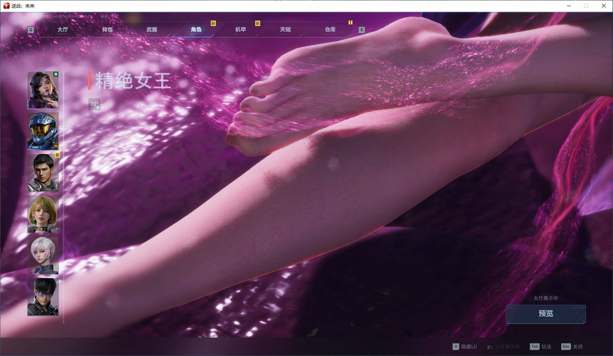Select the dark-haired queen character portrait
The width and height of the screenshot is (613, 356).
click(43, 90)
